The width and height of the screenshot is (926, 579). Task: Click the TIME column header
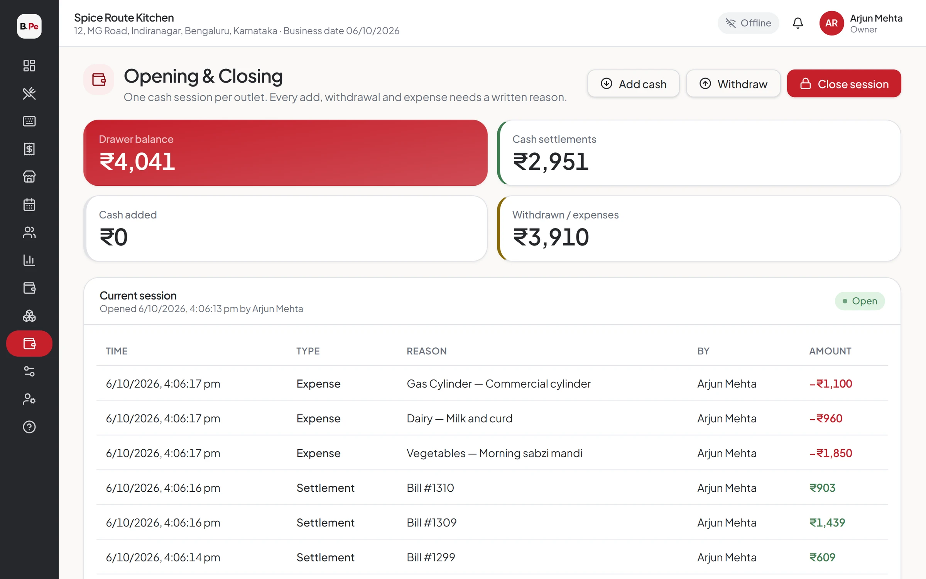coord(117,351)
